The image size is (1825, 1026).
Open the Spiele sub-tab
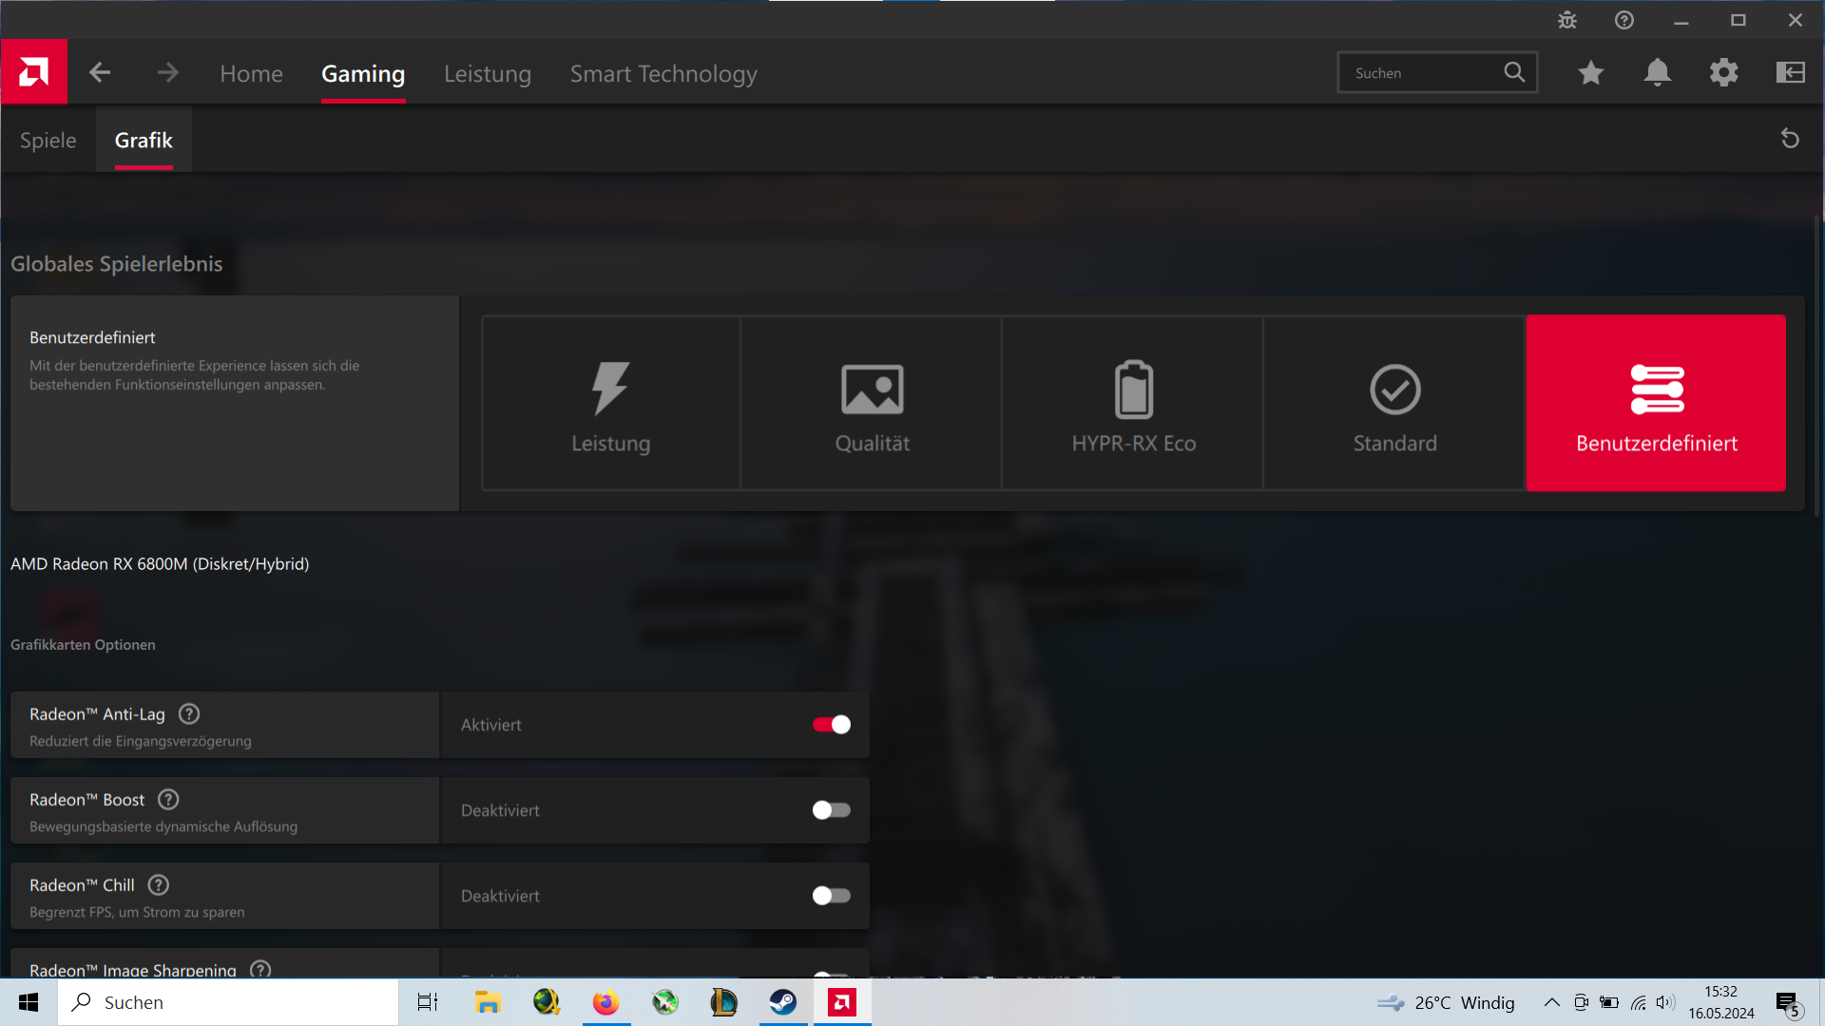point(48,140)
